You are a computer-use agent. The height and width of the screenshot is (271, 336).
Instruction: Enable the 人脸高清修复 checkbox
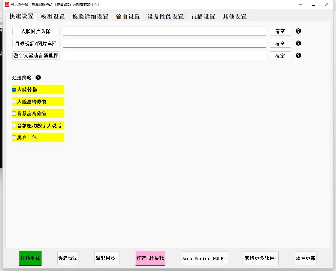coord(14,102)
